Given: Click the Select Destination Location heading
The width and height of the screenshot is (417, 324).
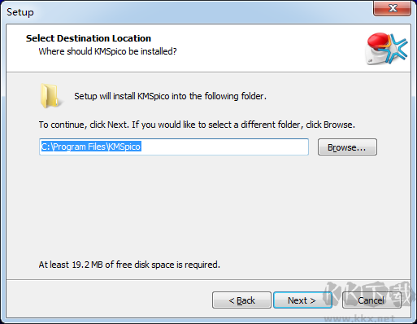Looking at the screenshot, I should click(x=89, y=38).
